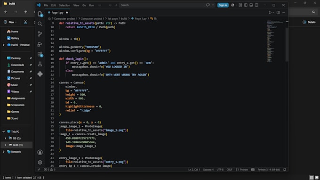The height and width of the screenshot is (180, 320).
Task: Split the editor to the right
Action: tap(278, 13)
